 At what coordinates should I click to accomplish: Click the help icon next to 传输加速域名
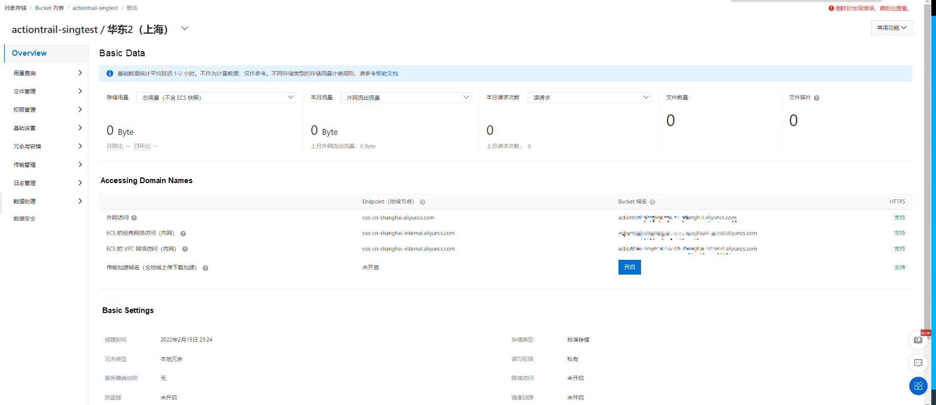[x=206, y=268]
